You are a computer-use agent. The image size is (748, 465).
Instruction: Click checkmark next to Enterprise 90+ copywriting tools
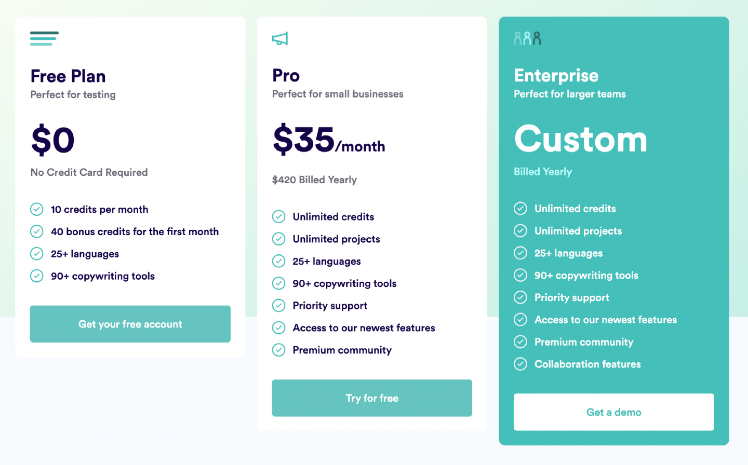coord(520,276)
